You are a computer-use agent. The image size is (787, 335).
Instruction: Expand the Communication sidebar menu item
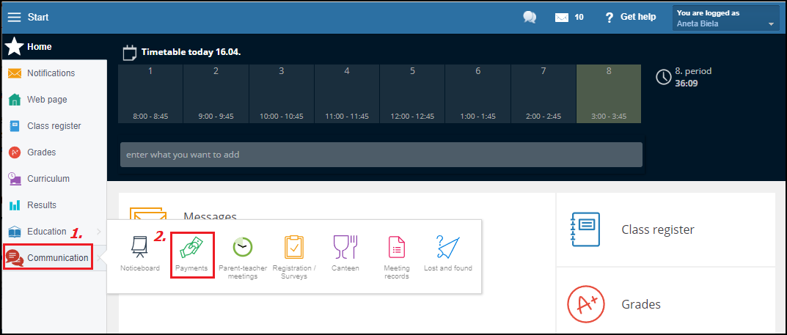[48, 258]
